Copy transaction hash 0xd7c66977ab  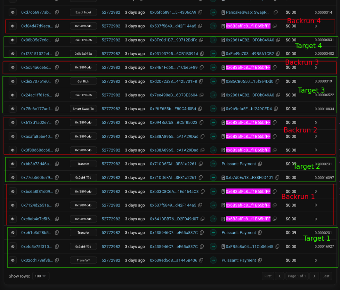coord(57,12)
